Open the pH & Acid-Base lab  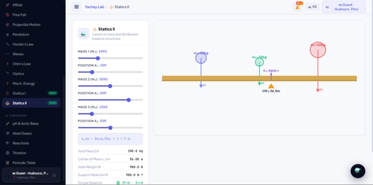(31, 124)
